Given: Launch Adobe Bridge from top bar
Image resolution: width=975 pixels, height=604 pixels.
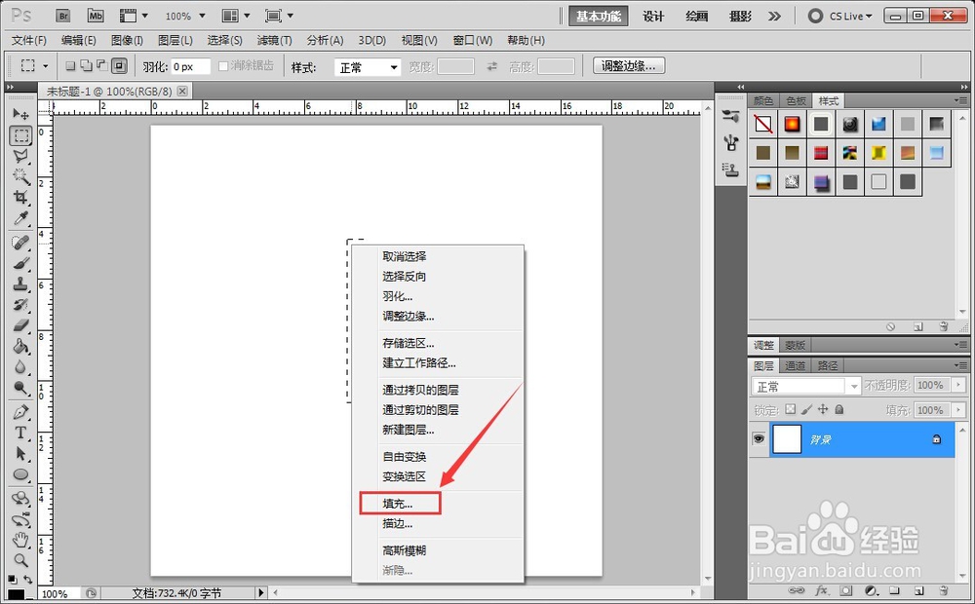Looking at the screenshot, I should tap(62, 16).
